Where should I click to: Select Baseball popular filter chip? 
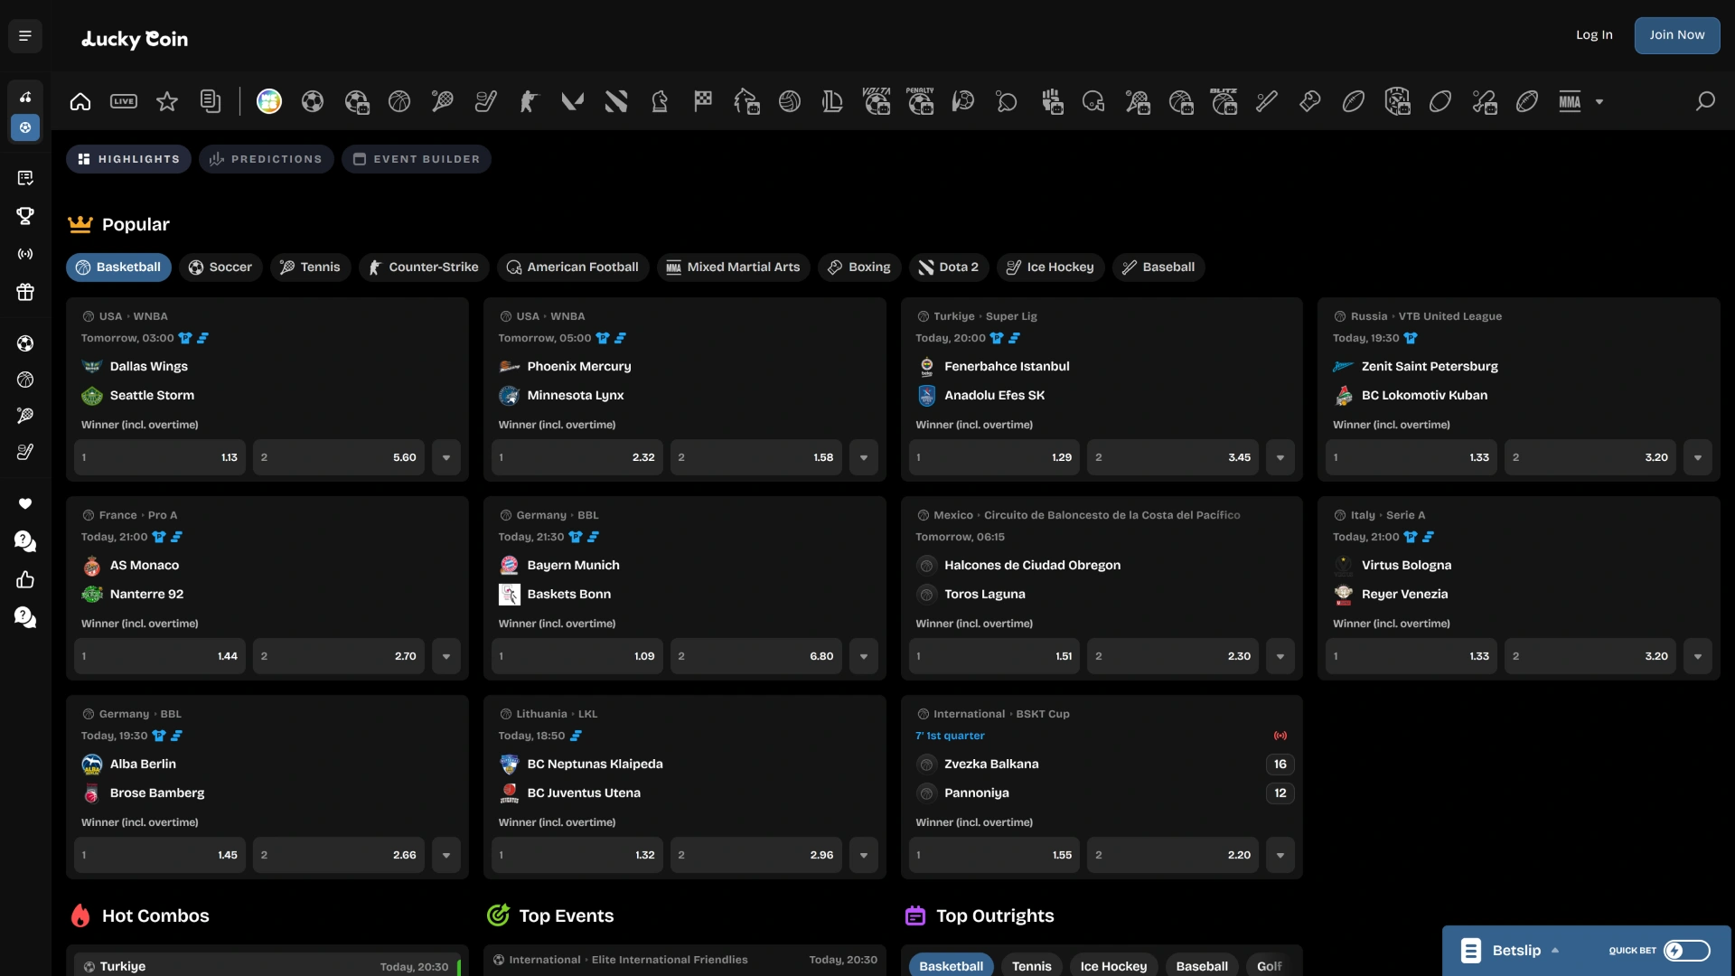(x=1158, y=267)
